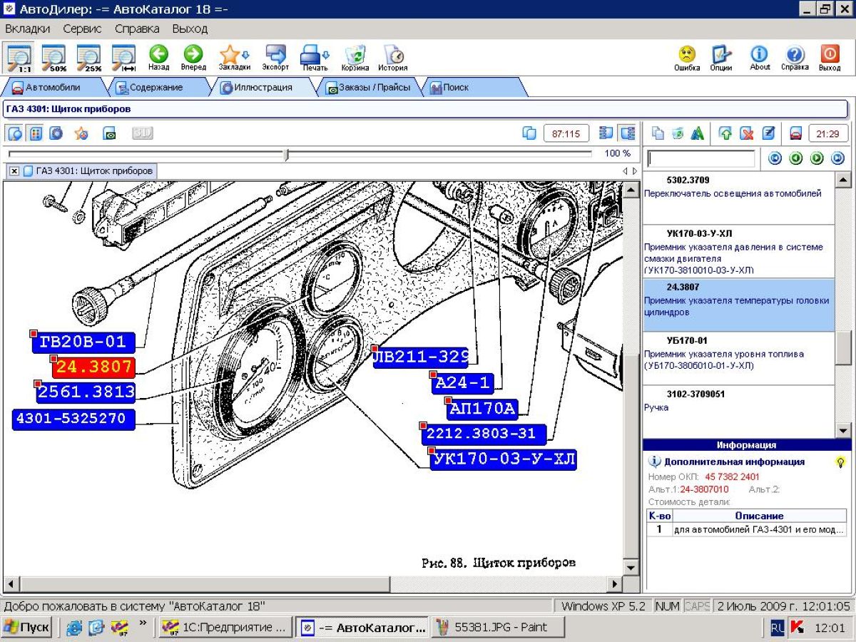Set illustration zoom to 25%

[x=88, y=57]
